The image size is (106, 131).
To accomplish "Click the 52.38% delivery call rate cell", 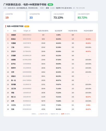I will (58, 47).
